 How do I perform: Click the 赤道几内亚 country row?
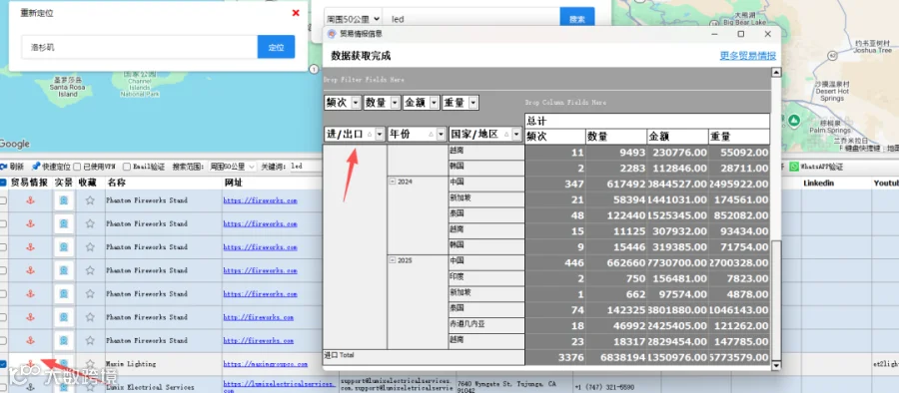pyautogui.click(x=486, y=325)
